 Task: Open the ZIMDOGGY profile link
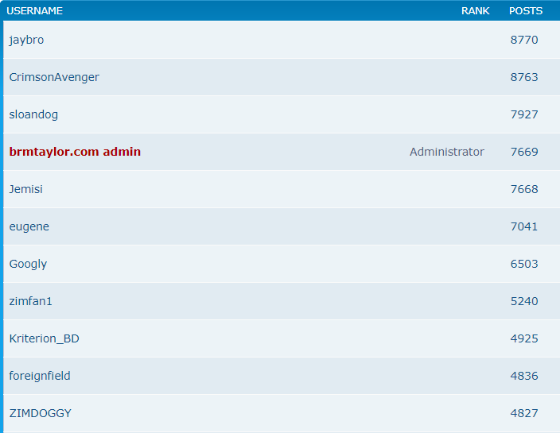(x=41, y=413)
